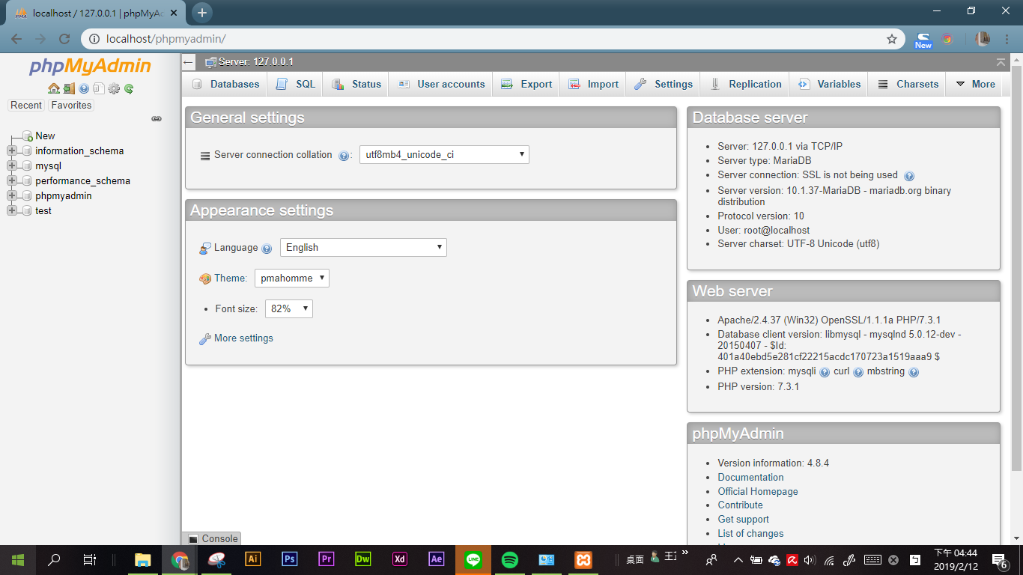Image resolution: width=1023 pixels, height=575 pixels.
Task: Open More settings link
Action: 243,338
